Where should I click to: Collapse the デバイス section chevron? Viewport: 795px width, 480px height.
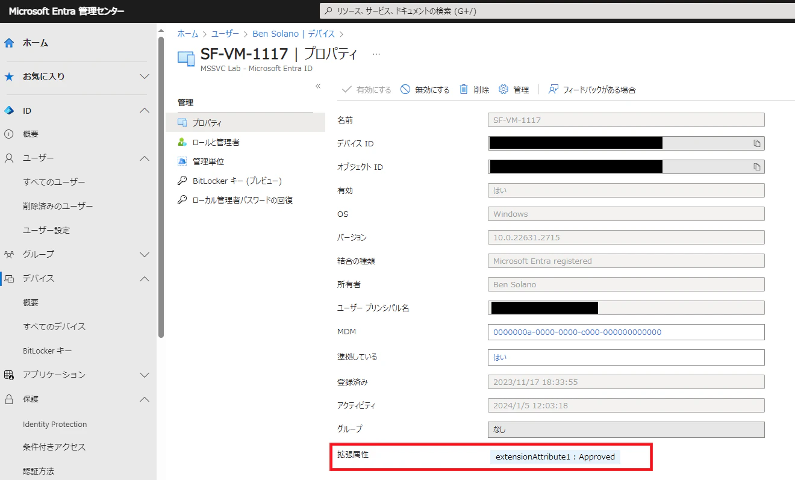(145, 279)
